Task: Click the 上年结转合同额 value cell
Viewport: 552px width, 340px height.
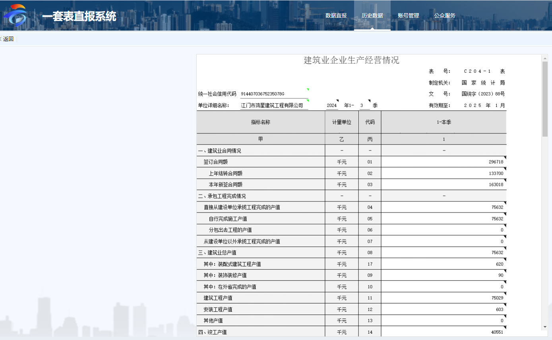Action: [x=443, y=174]
